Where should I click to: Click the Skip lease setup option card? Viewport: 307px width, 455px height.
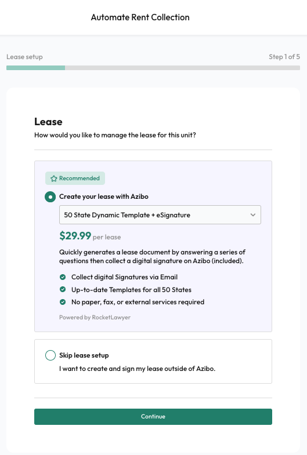153,361
